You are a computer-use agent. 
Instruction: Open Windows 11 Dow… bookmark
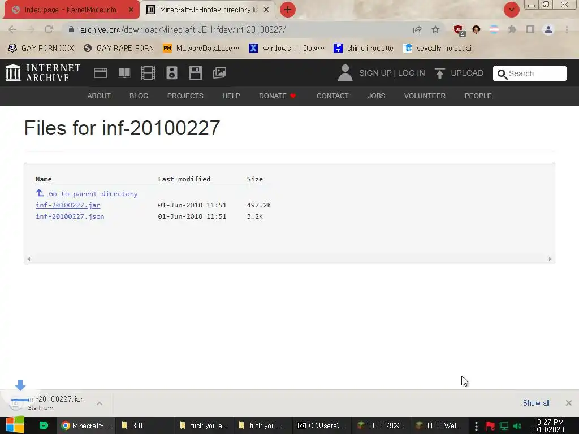[x=287, y=49]
